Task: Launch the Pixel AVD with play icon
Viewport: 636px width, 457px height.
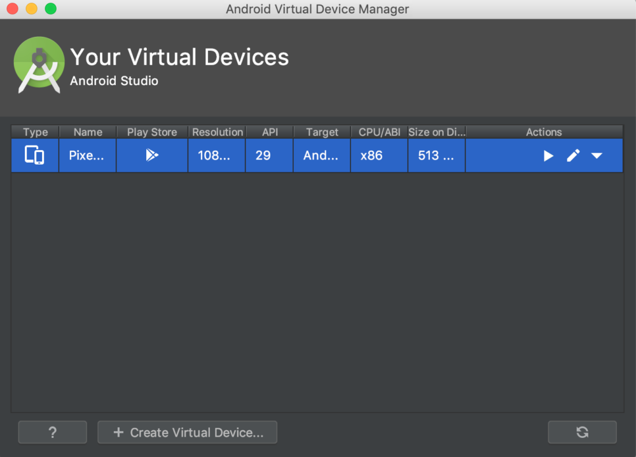Action: (548, 156)
